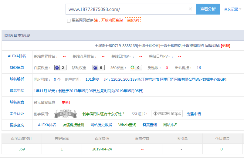Click the 免费申请 SSL link
The image size is (244, 158).
coord(194,114)
